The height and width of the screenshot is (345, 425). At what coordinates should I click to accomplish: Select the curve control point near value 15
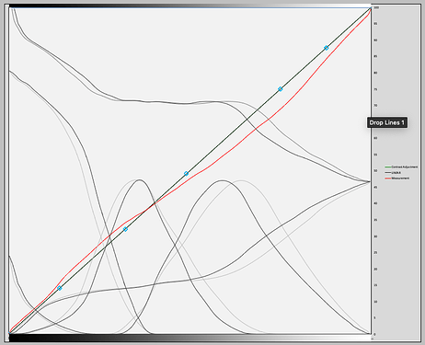tap(60, 288)
